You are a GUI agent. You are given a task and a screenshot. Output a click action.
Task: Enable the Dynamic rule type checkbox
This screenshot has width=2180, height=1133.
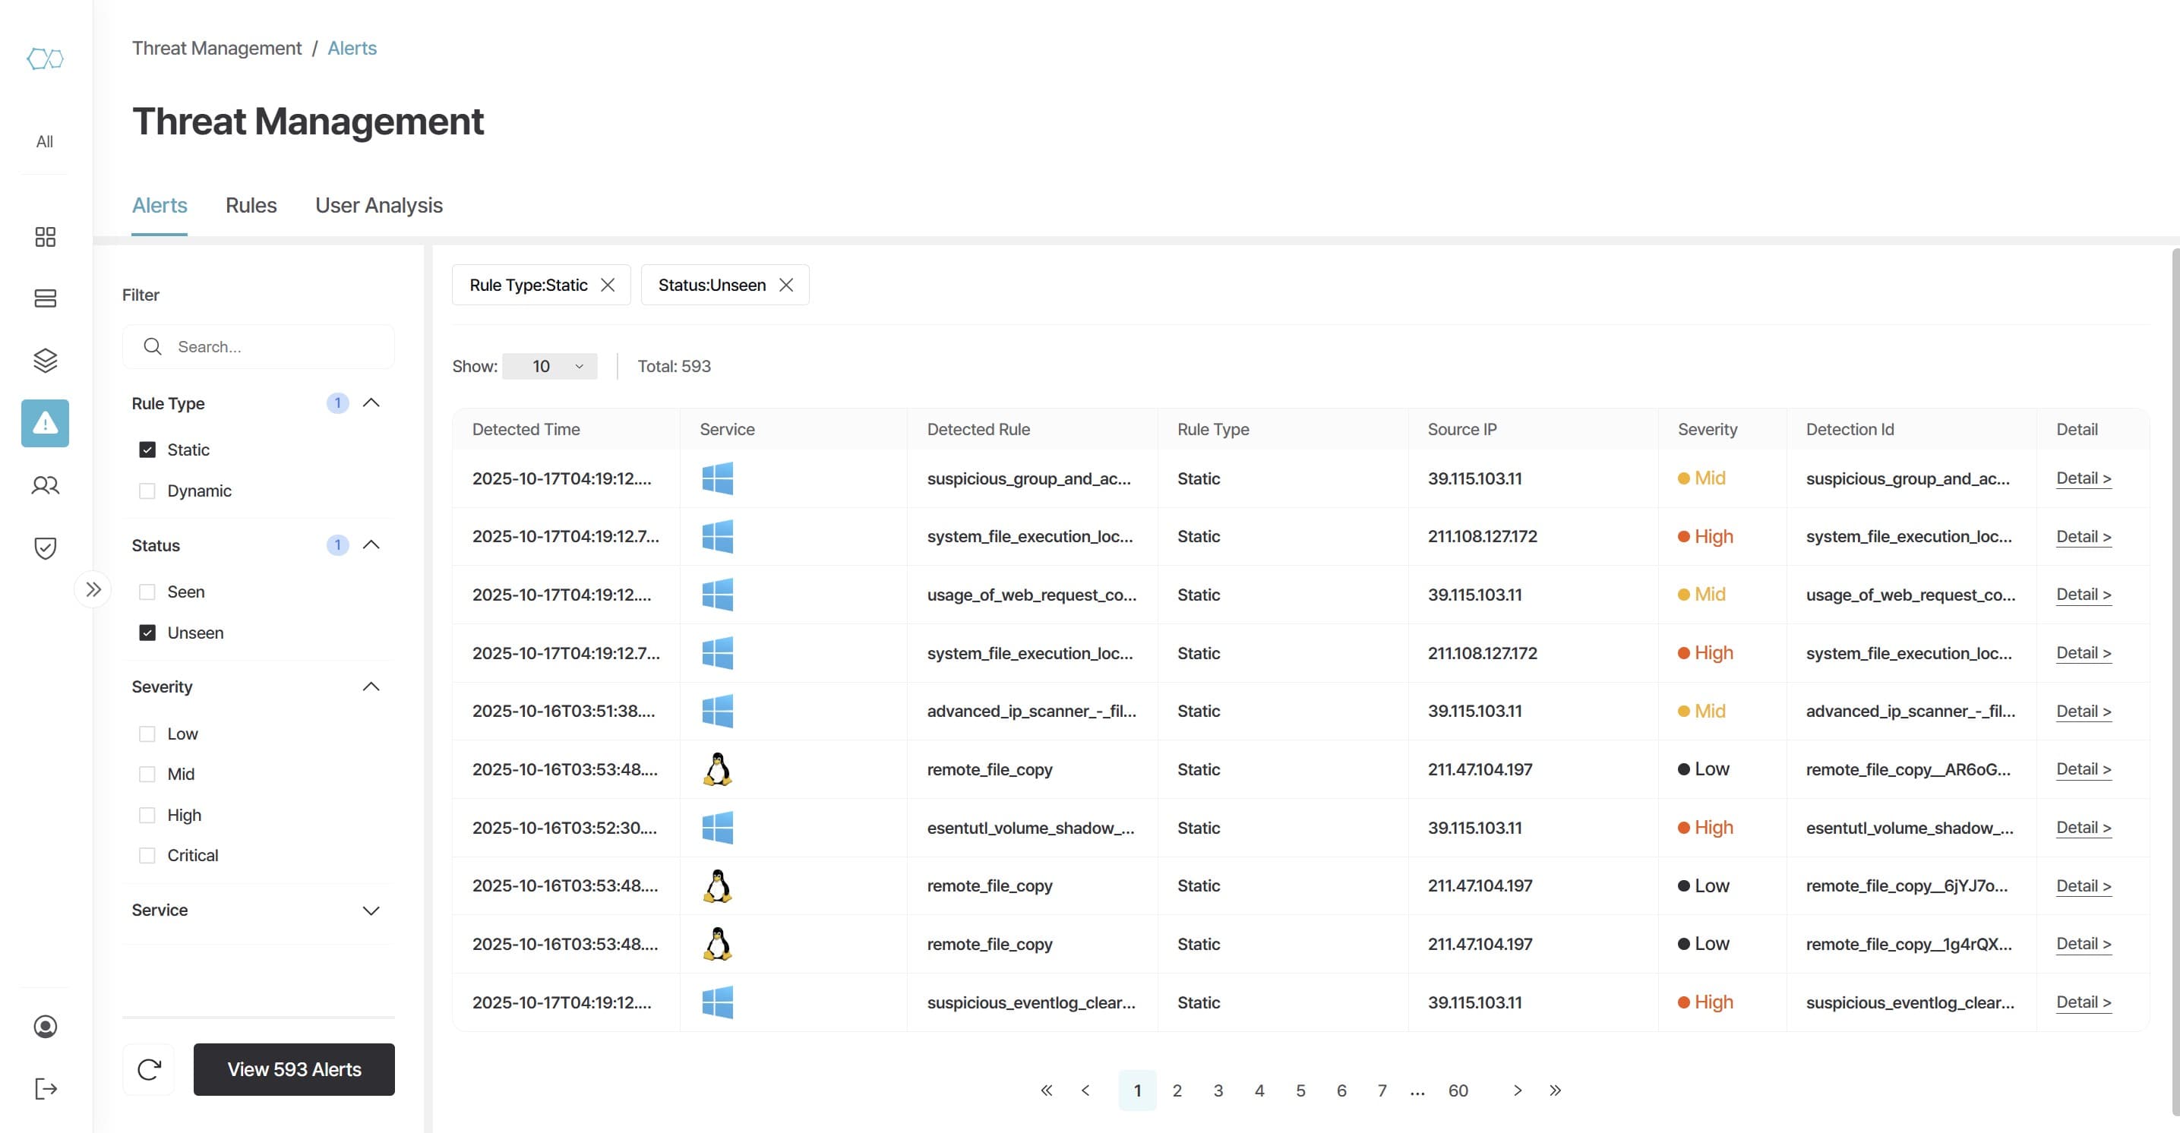(147, 491)
